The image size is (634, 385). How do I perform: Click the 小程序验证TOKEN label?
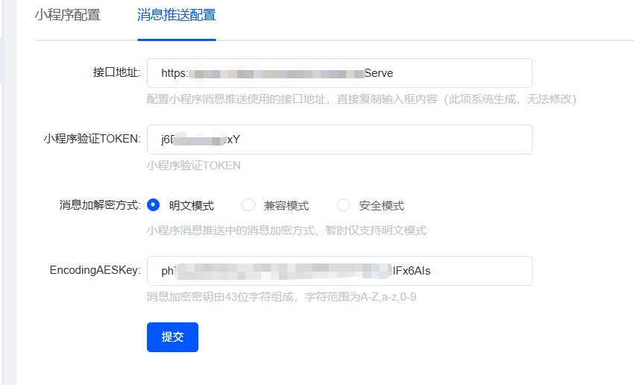[92, 139]
